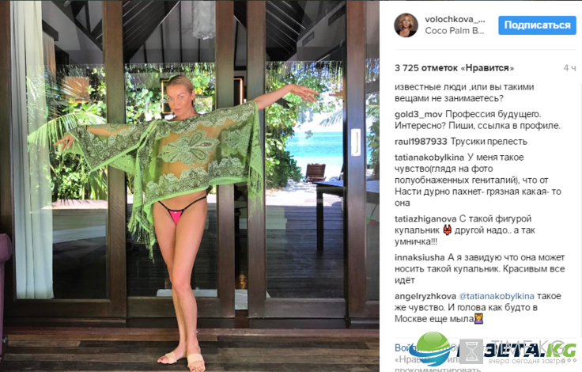Open the tatianakobylkina commenter username
Image resolution: width=582 pixels, height=372 pixels.
[429, 158]
